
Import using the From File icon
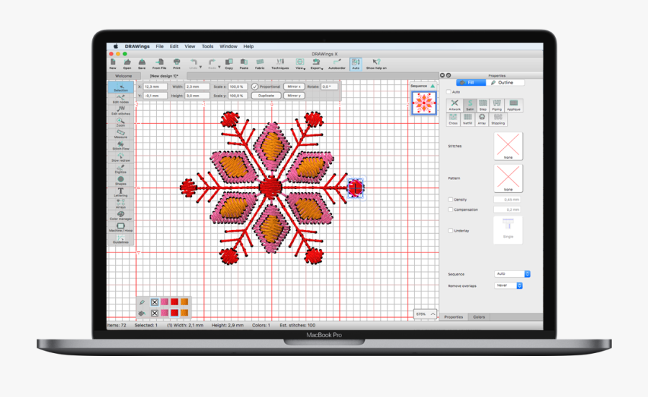159,64
